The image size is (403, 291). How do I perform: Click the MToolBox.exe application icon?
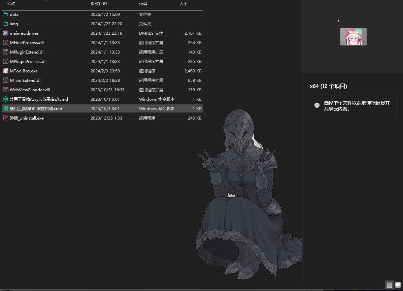pyautogui.click(x=6, y=71)
